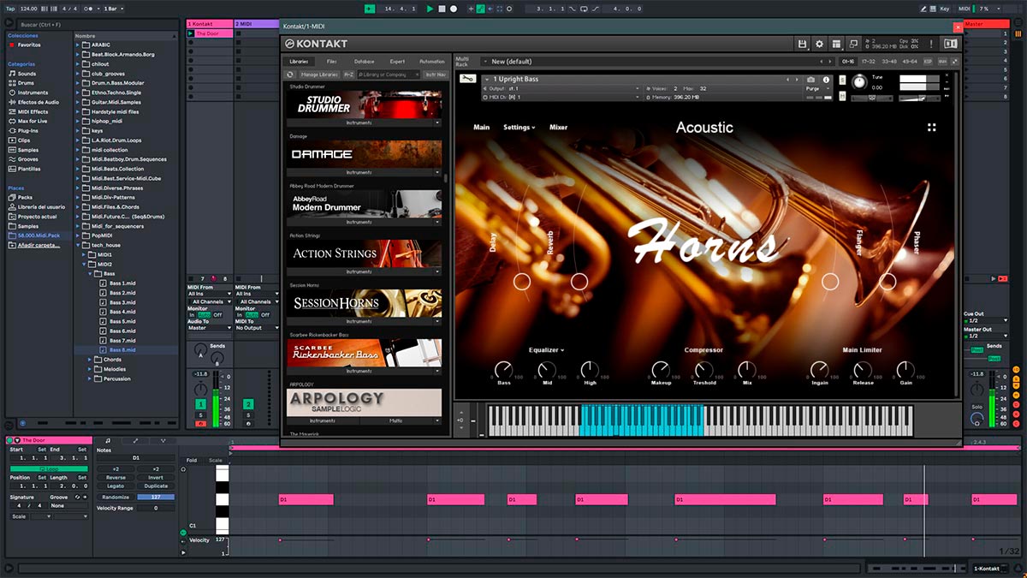The image size is (1027, 578).
Task: Refresh the Kontakt libraries list
Action: [290, 74]
